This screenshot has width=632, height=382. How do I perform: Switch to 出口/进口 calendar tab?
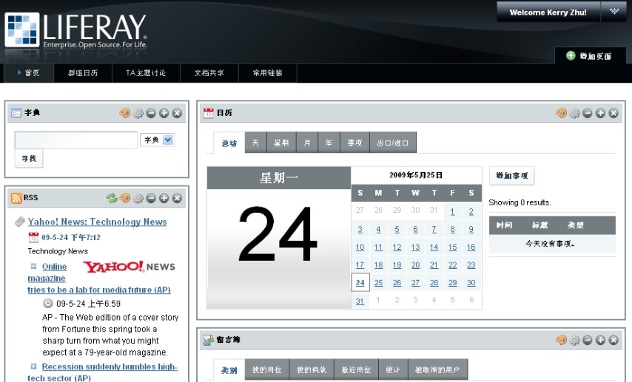pos(393,143)
